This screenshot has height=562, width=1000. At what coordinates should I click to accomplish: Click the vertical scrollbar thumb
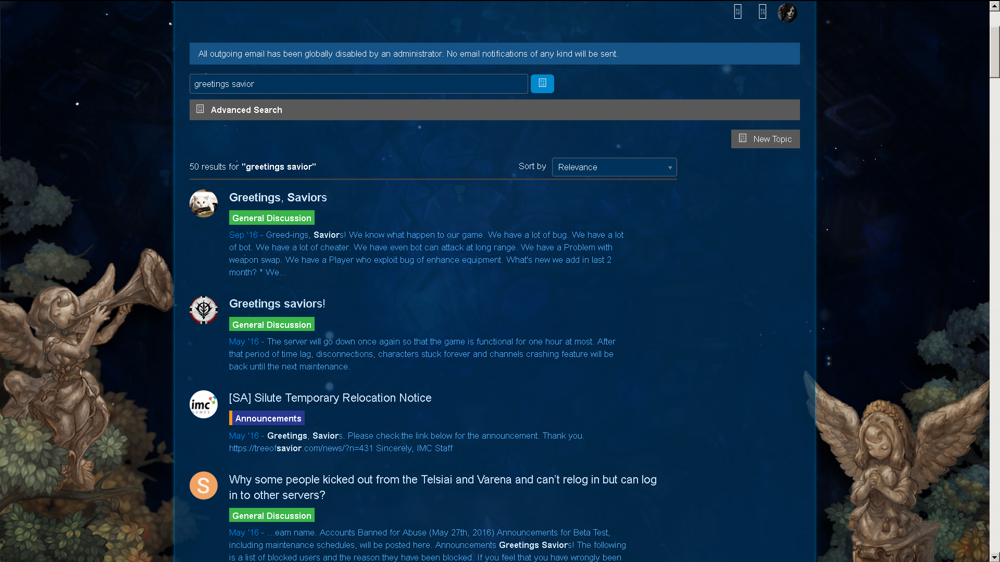(x=994, y=51)
